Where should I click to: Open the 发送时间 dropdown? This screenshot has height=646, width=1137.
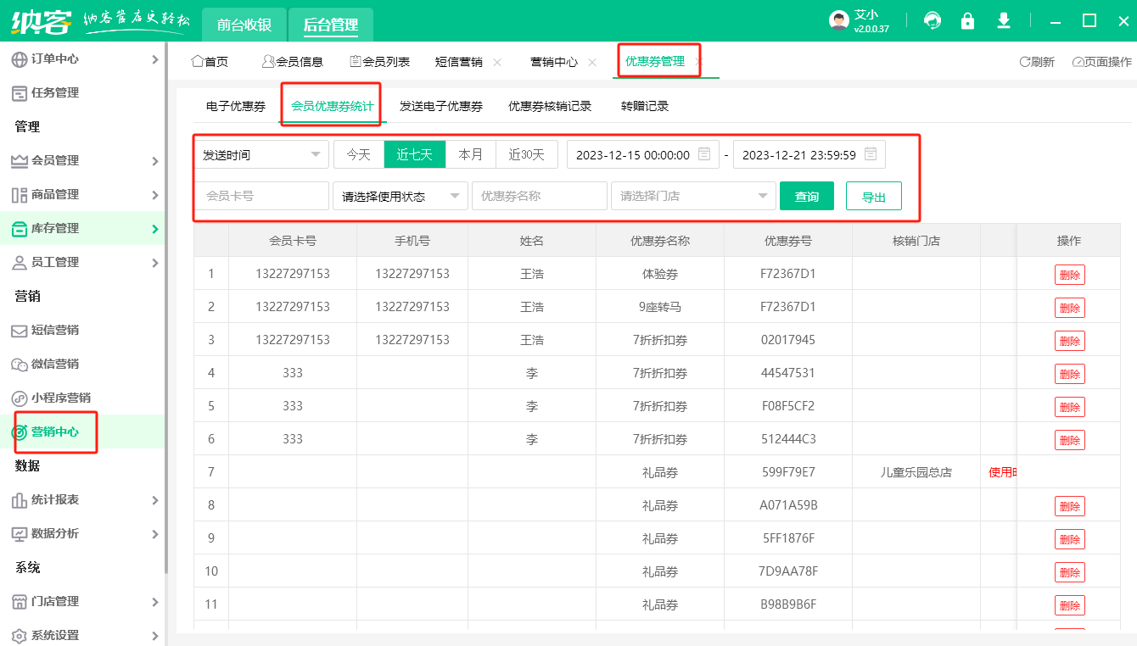(261, 154)
